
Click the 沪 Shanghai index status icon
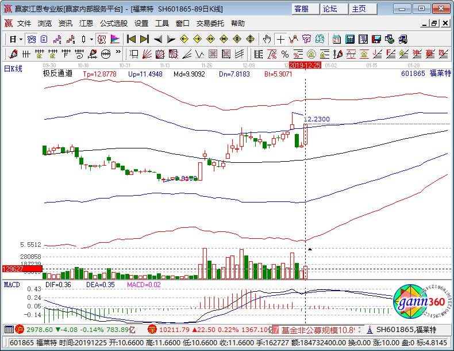tap(20, 330)
